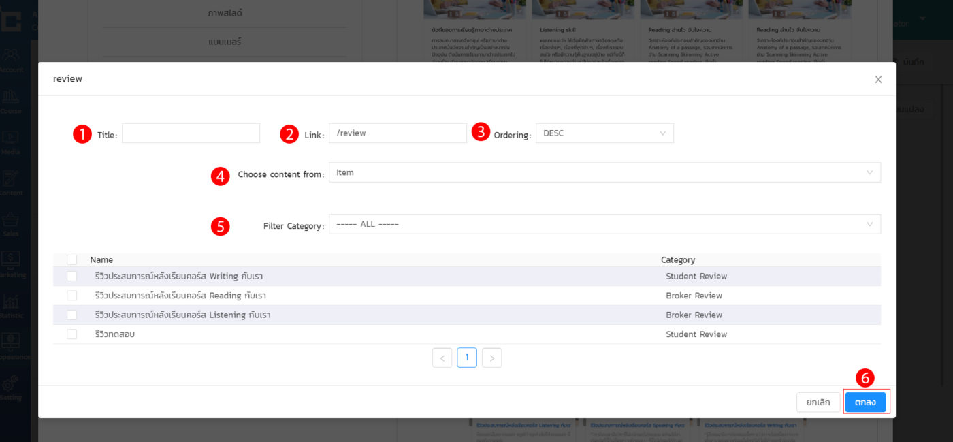Open the Ordering DESC dropdown

[x=604, y=133]
